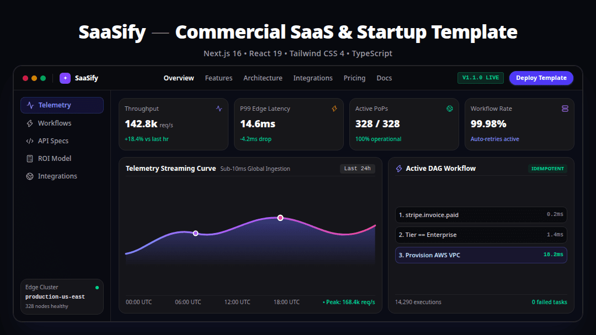The image size is (596, 335).
Task: Click the pink peak point on curve
Action: (x=280, y=218)
